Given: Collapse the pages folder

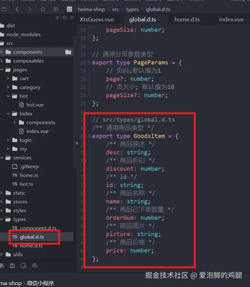Looking at the screenshot, I should (x=2, y=69).
